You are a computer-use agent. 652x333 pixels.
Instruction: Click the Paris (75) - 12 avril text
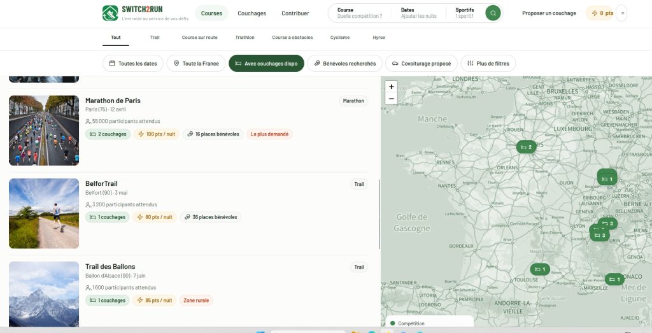pos(106,110)
